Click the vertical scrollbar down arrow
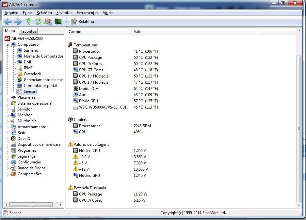Image resolution: width=306 pixels, height=220 pixels. coord(298,205)
